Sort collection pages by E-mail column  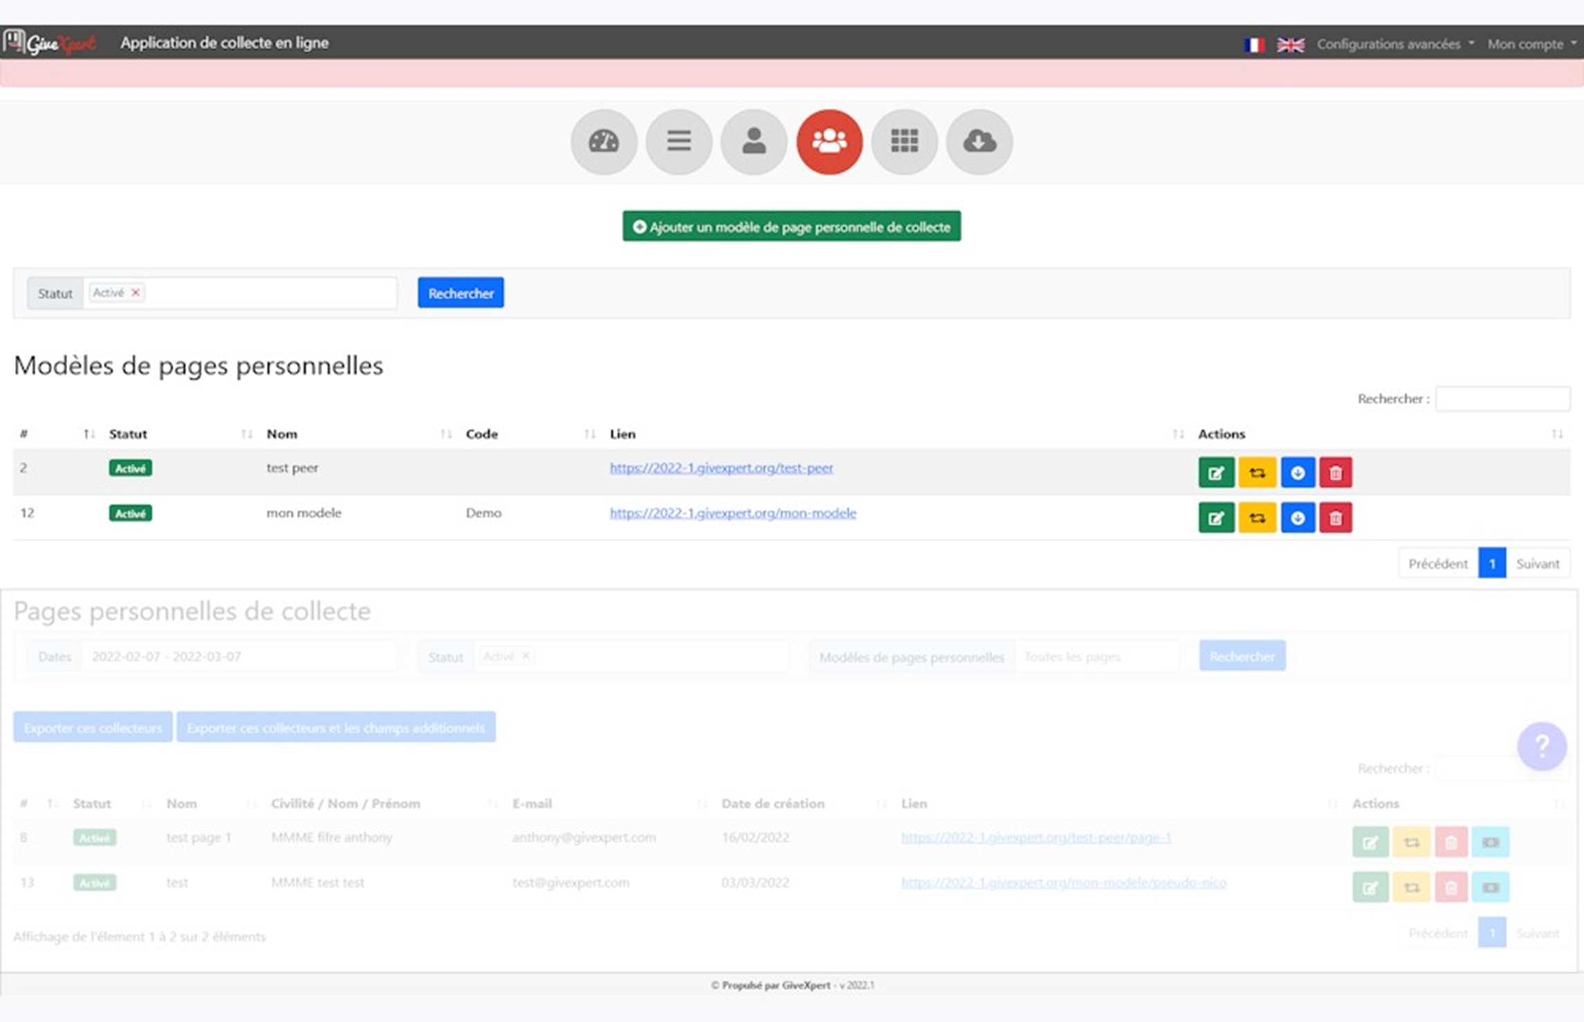coord(609,804)
